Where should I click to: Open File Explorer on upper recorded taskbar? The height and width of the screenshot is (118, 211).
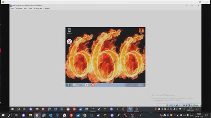[37, 109]
